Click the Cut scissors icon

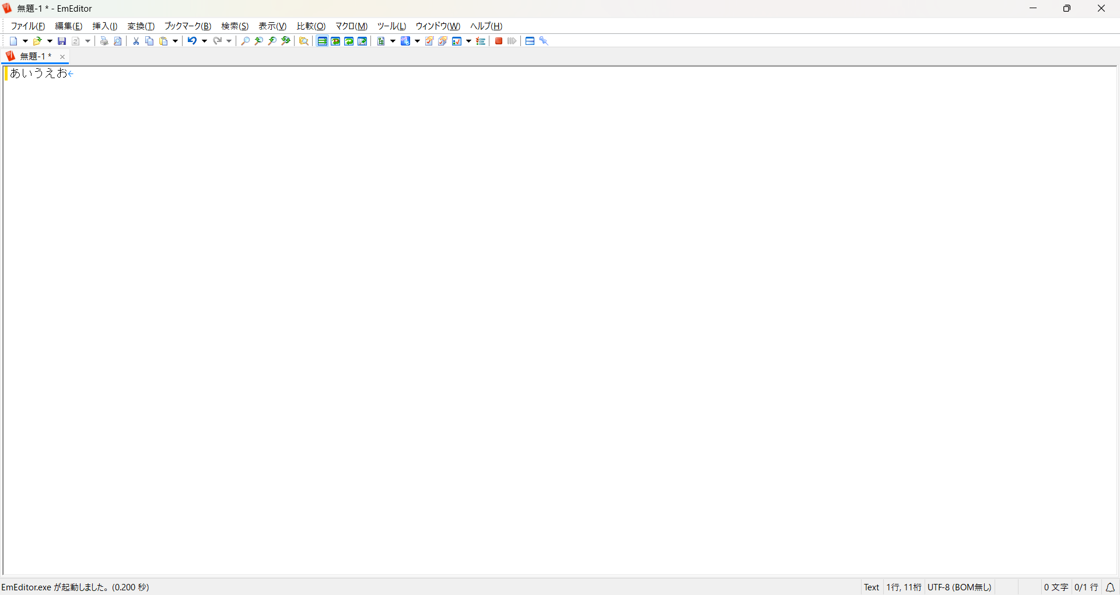(x=136, y=41)
